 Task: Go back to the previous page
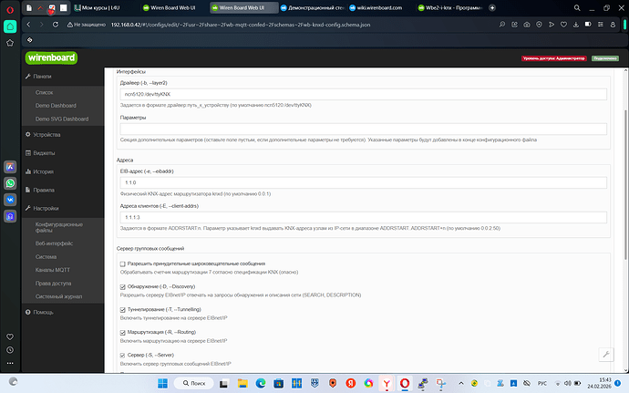click(x=28, y=25)
